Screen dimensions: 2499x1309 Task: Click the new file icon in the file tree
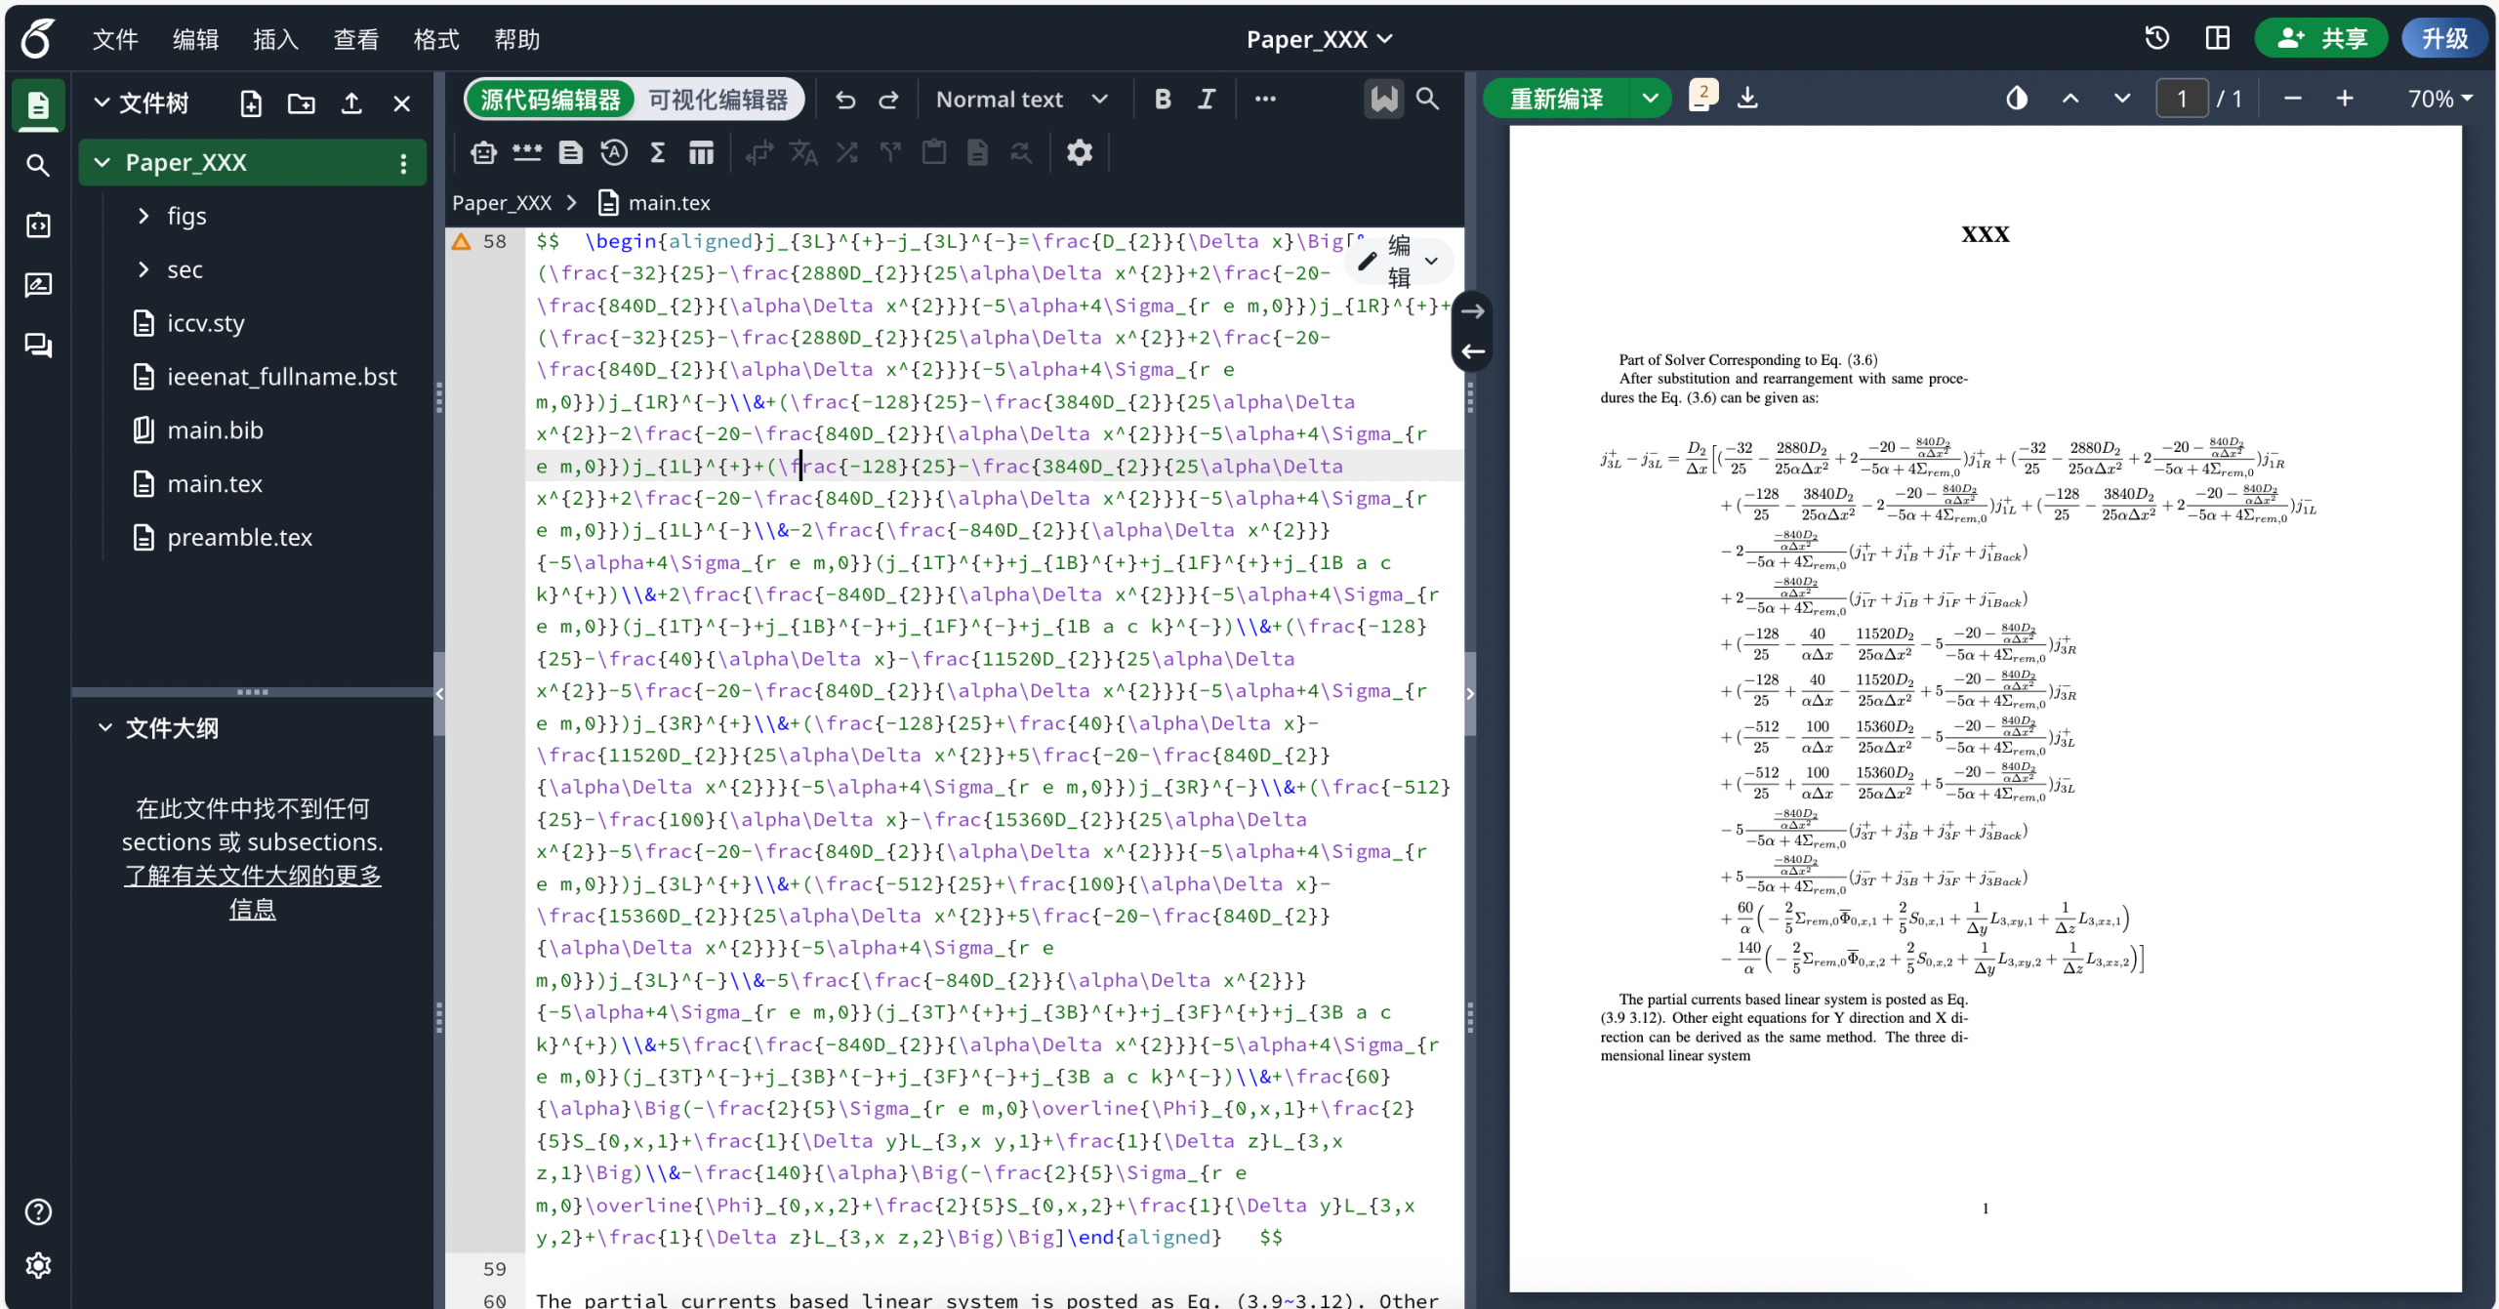[251, 103]
